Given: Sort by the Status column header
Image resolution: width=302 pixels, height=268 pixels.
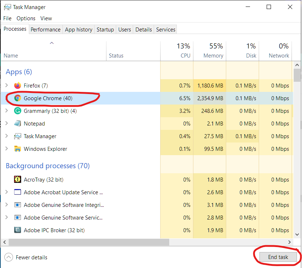Looking at the screenshot, I should click(133, 51).
